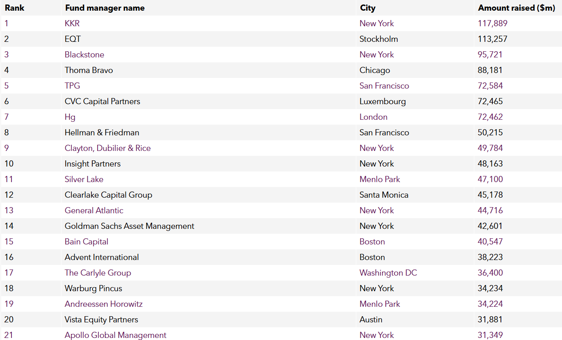Click the Hg fund manager name
562x340 pixels.
click(70, 117)
